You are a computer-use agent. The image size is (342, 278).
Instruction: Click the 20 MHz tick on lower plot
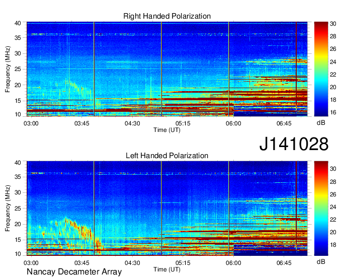tap(18, 224)
